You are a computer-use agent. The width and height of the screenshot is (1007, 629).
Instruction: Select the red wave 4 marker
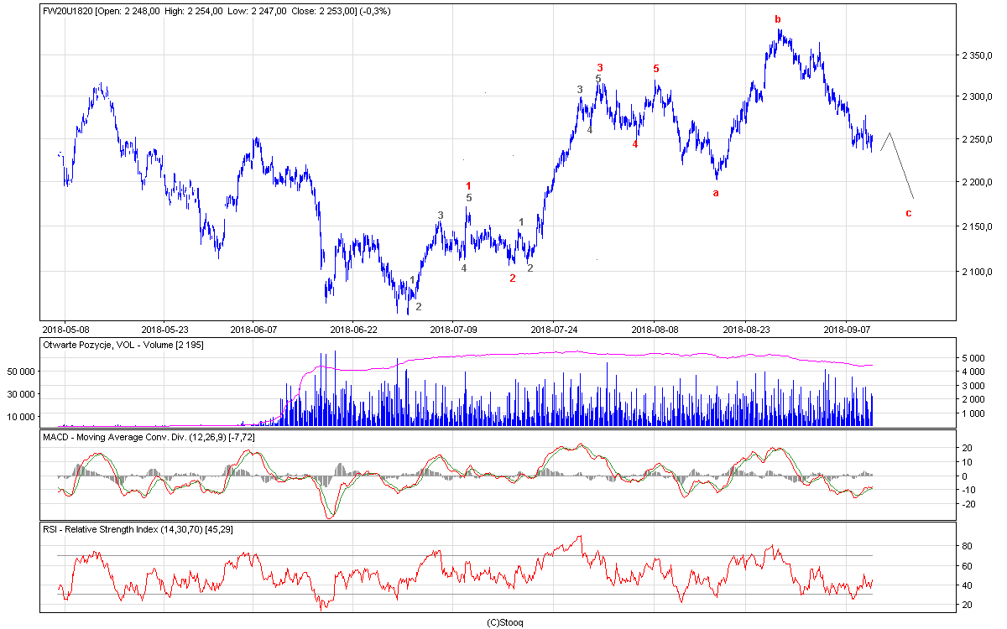click(x=634, y=144)
